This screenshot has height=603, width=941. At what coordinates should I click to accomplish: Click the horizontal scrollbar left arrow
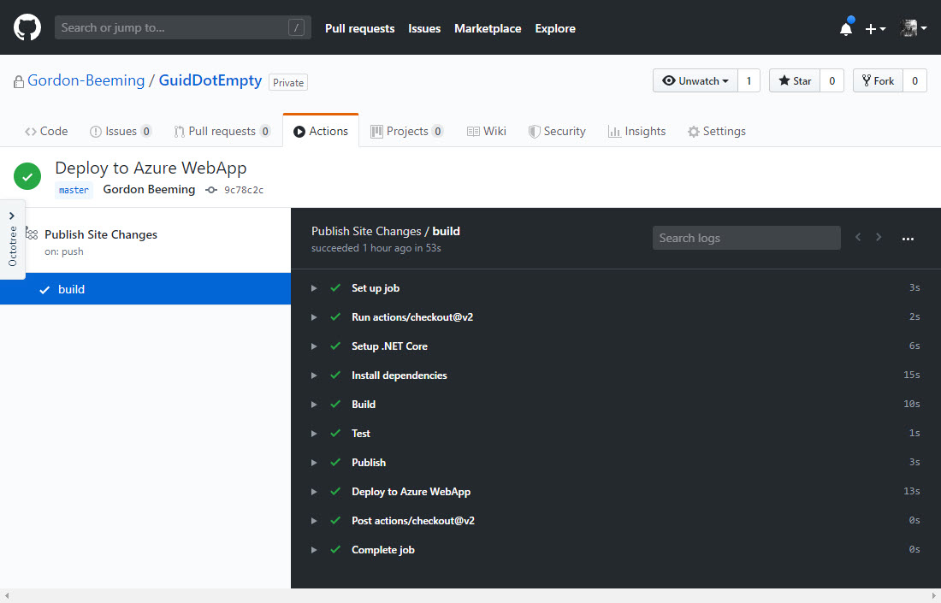tap(7, 596)
